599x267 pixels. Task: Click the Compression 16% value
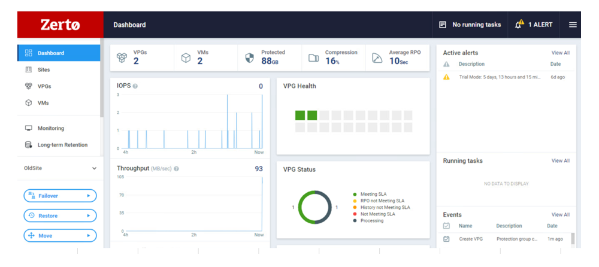[332, 61]
